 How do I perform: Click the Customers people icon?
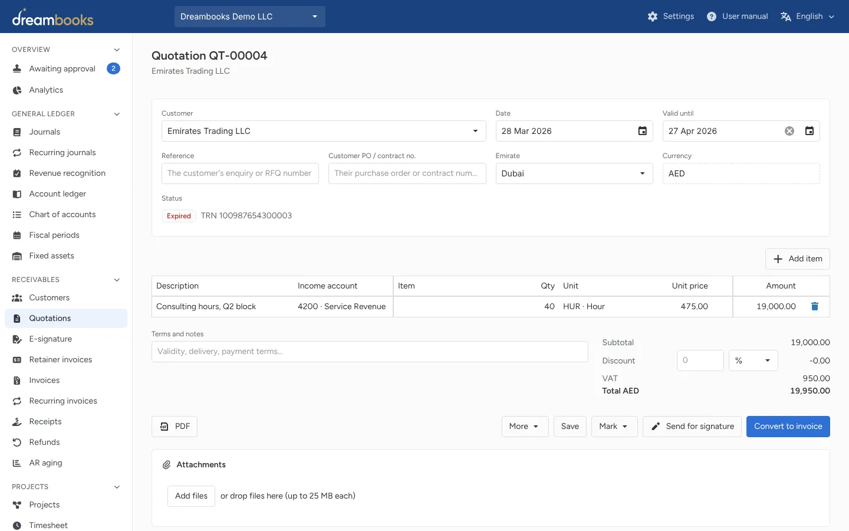pyautogui.click(x=17, y=298)
